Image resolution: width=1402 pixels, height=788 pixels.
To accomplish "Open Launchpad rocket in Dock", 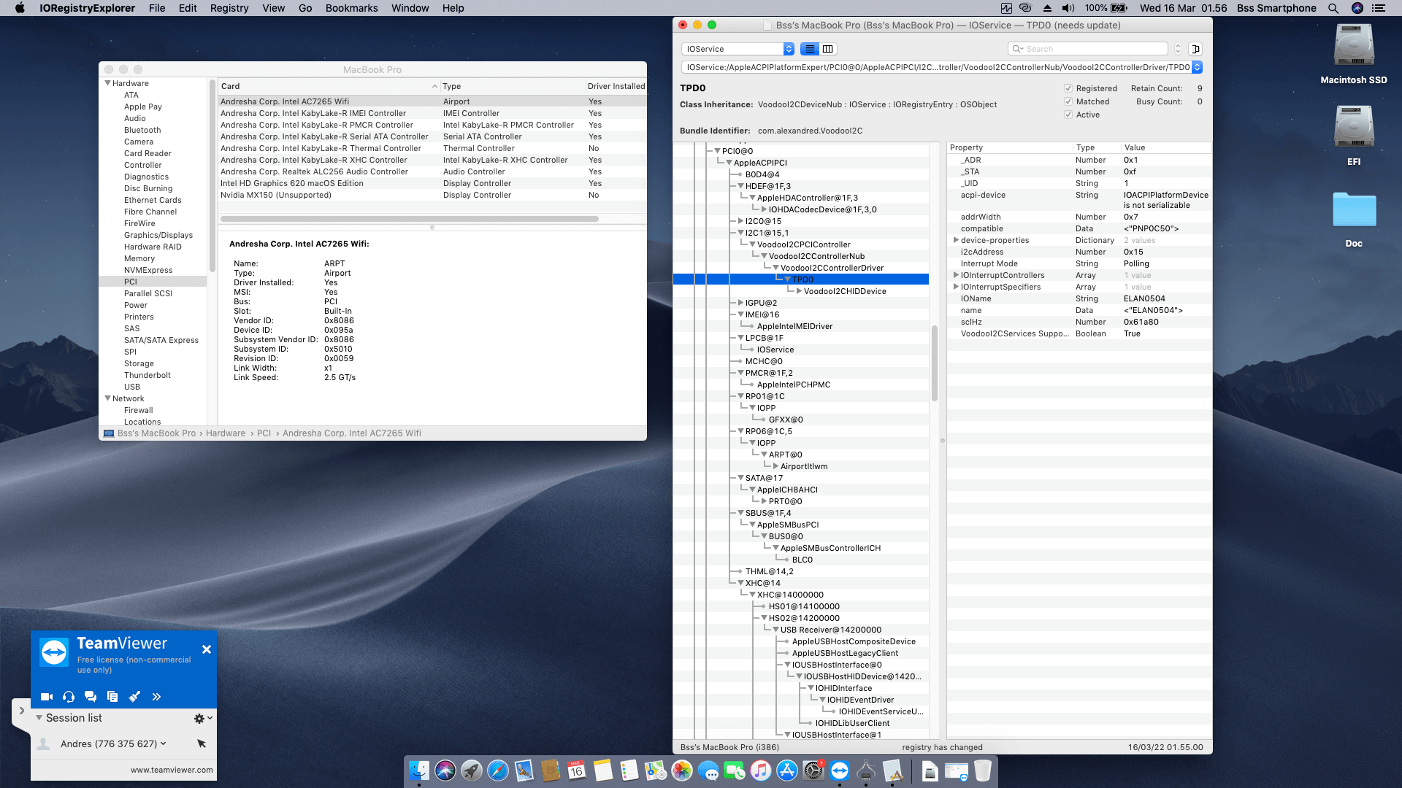I will (472, 770).
